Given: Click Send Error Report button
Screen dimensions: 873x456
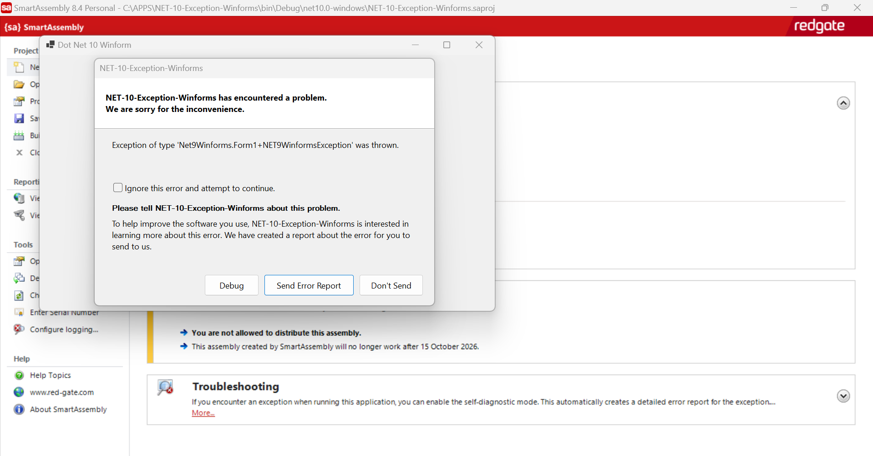Looking at the screenshot, I should pos(309,285).
